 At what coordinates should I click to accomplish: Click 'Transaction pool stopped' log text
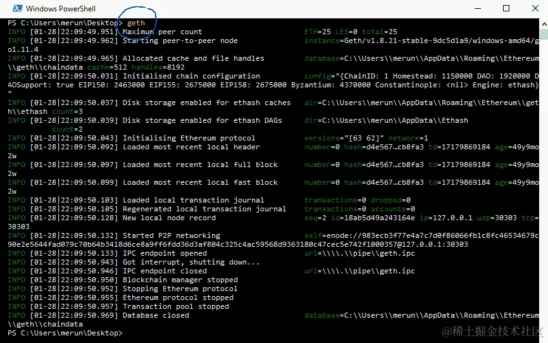[x=176, y=307]
